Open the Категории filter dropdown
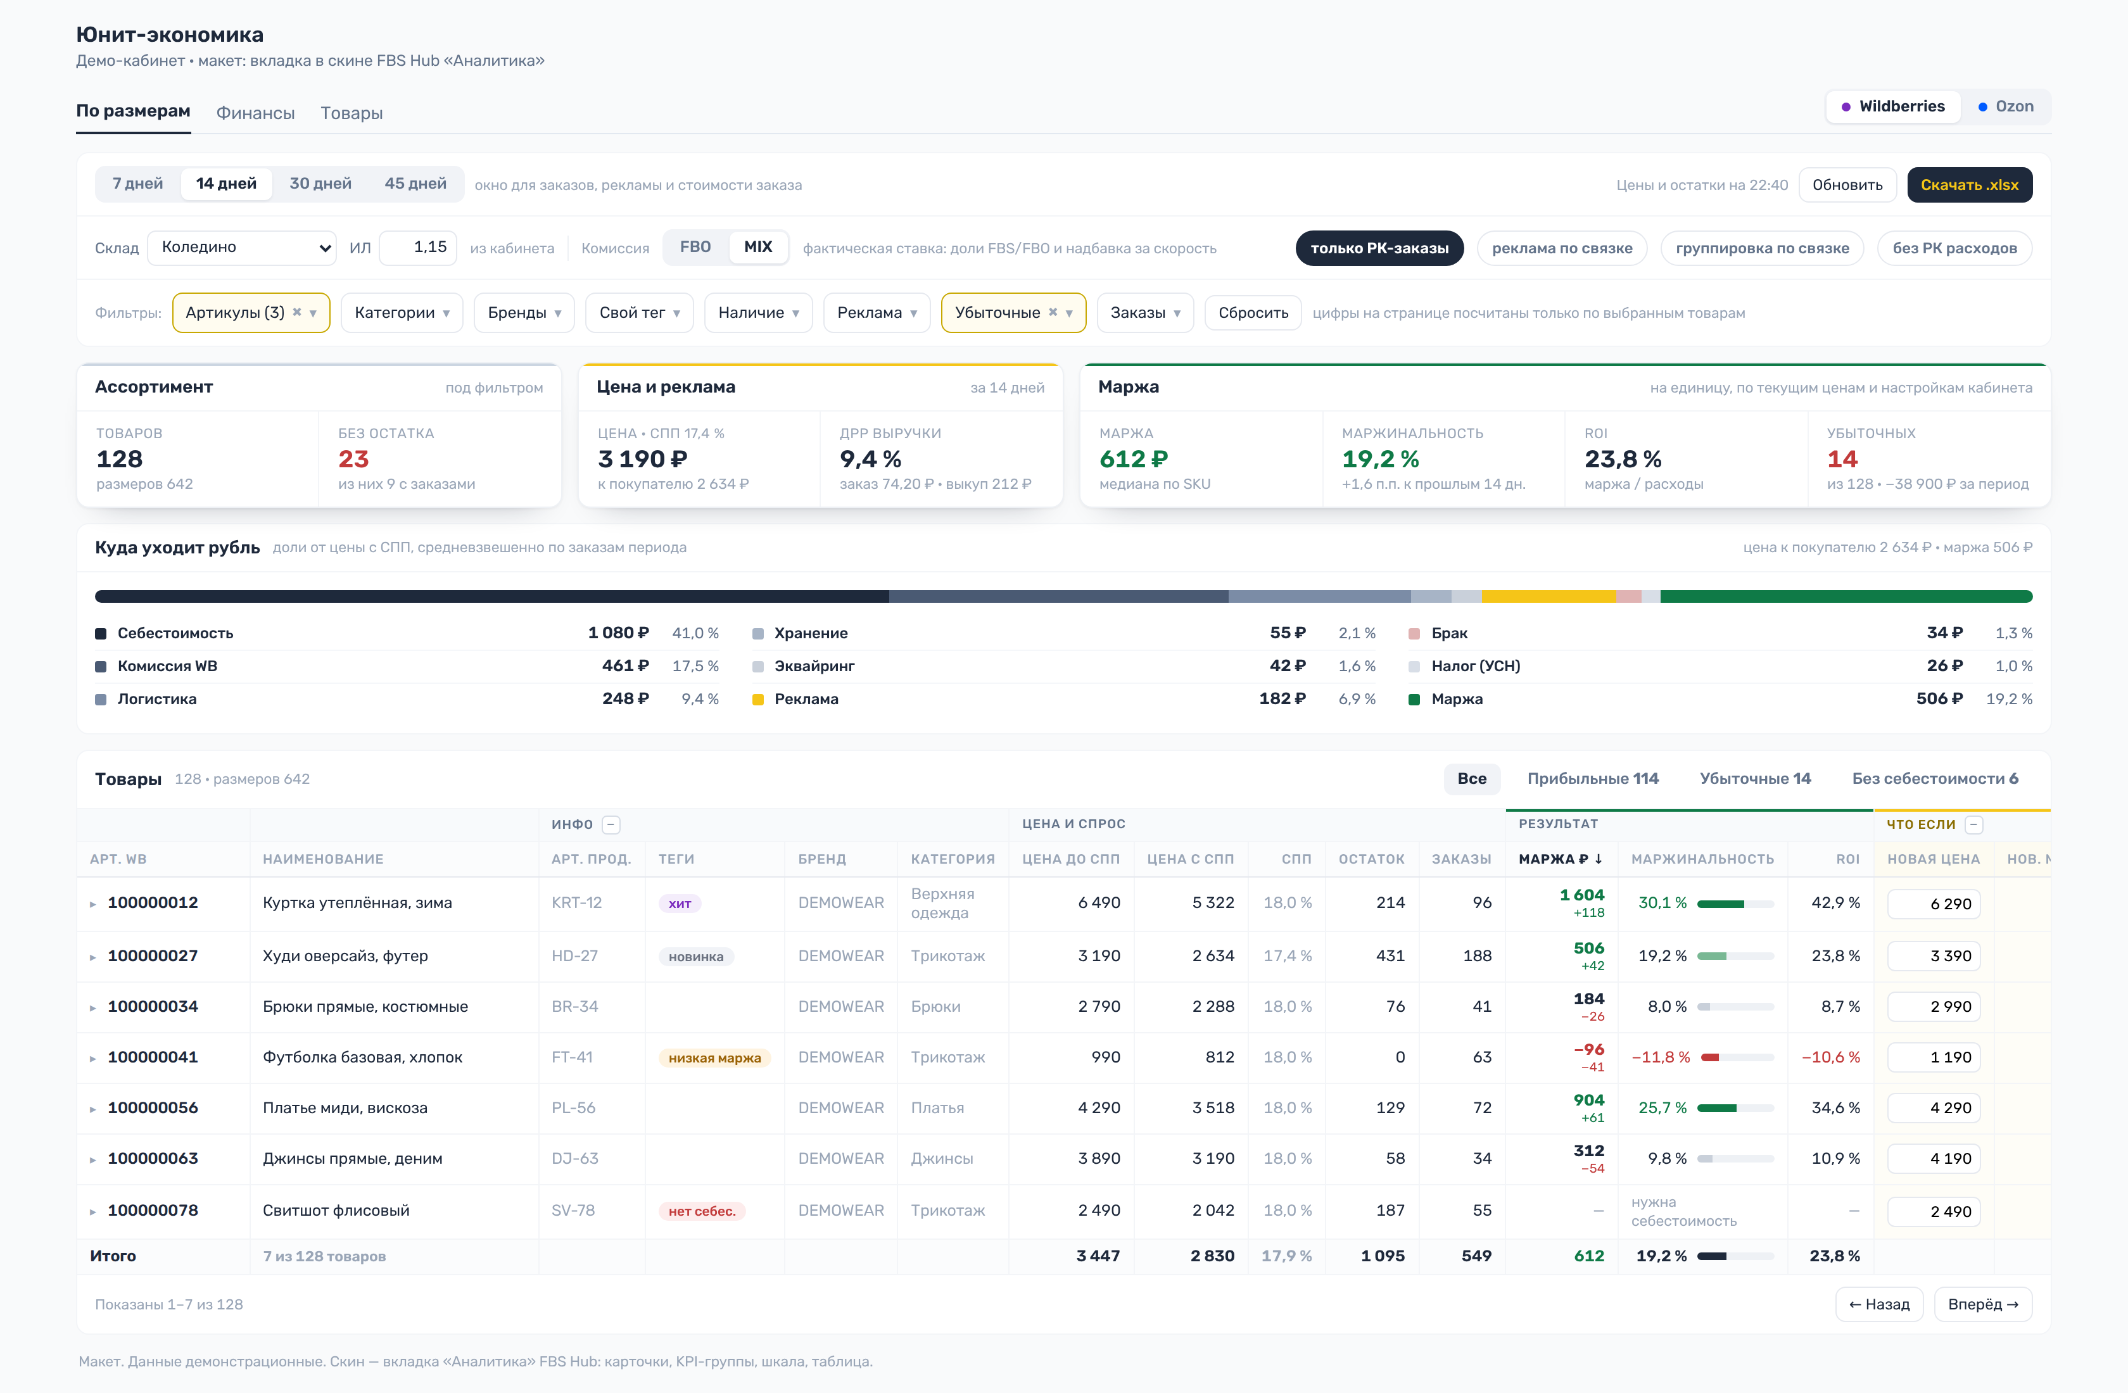 [x=402, y=313]
